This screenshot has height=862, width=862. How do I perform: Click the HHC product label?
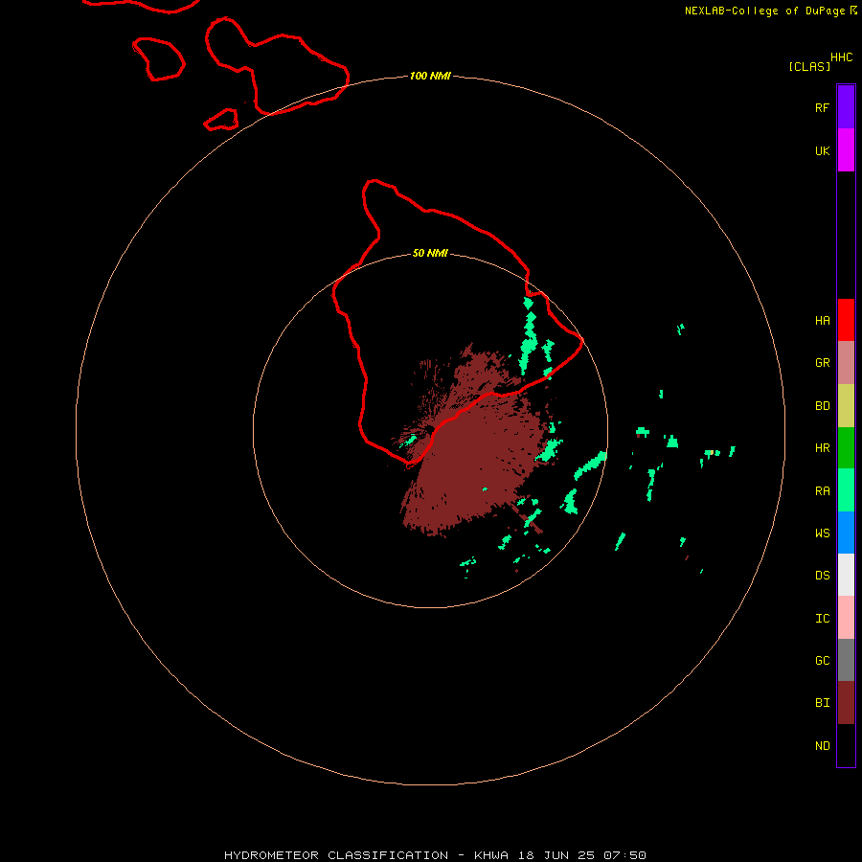coord(841,57)
